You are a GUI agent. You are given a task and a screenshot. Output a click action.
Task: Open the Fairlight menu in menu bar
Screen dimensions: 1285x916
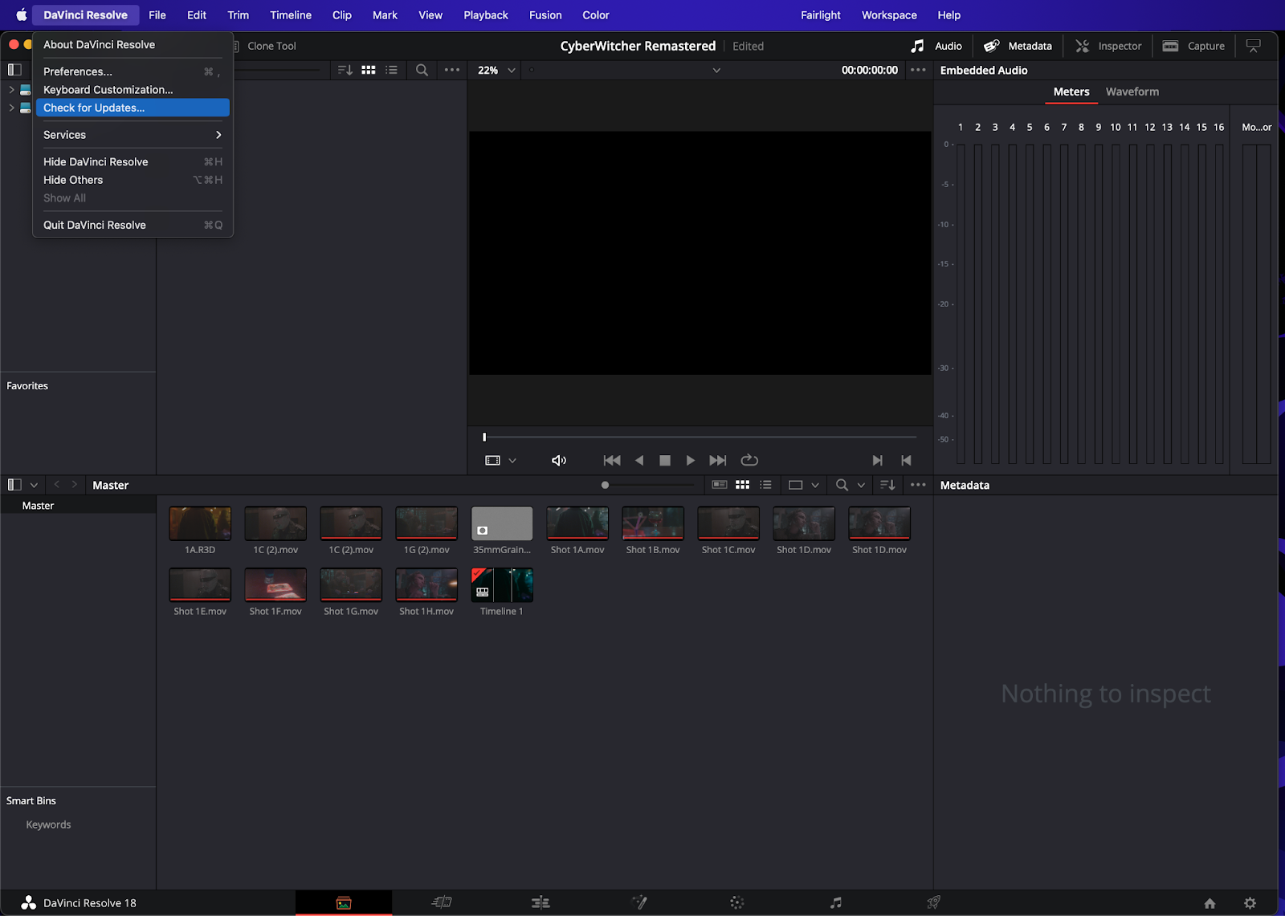click(x=821, y=15)
